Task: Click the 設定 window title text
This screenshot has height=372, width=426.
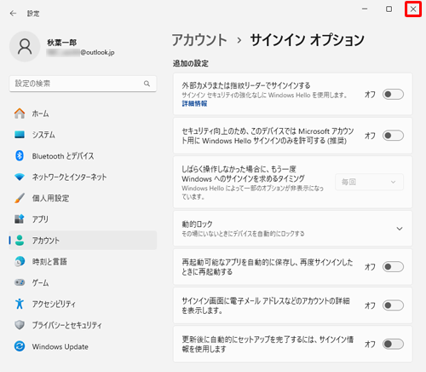Action: 33,14
